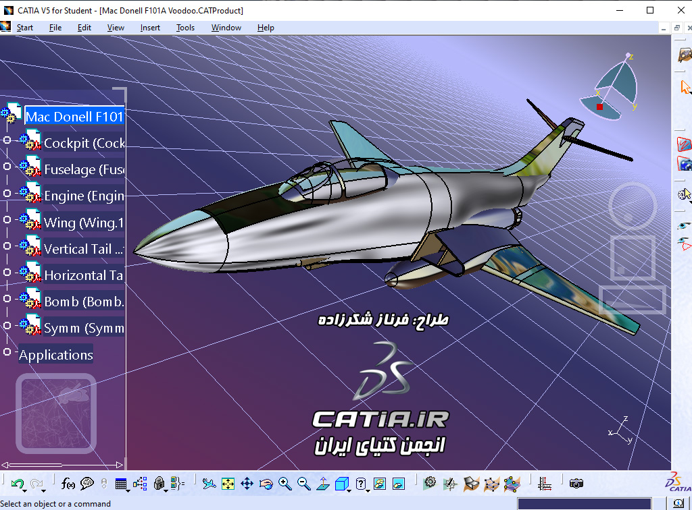This screenshot has height=510, width=692.
Task: Click the blue photo icon on right toolbar
Action: (685, 163)
